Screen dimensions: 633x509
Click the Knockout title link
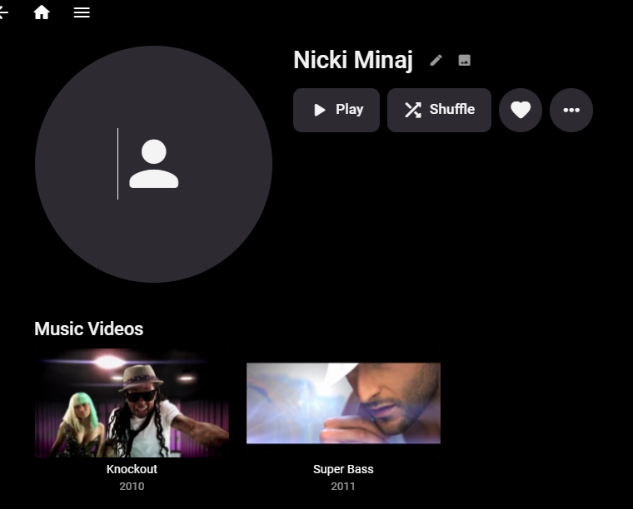pos(132,469)
